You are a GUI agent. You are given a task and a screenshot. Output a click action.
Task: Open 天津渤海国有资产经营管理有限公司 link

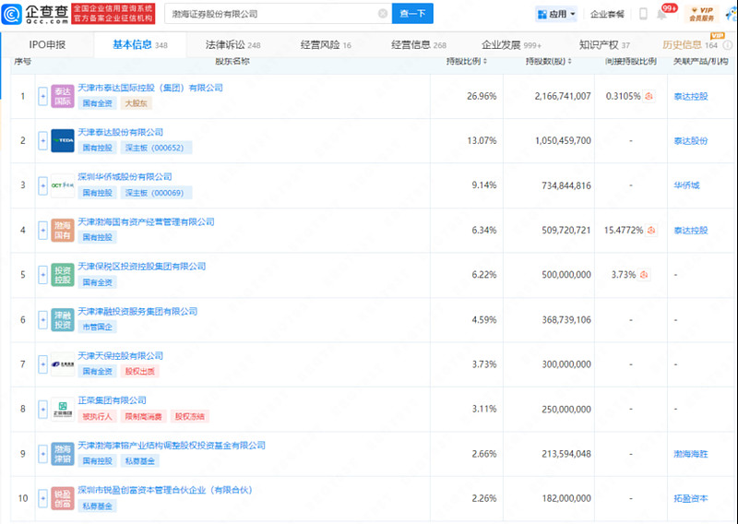pyautogui.click(x=146, y=221)
